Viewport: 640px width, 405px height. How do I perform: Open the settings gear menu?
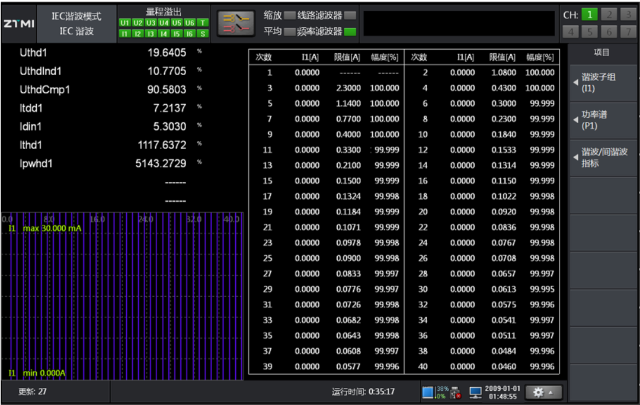(x=543, y=392)
